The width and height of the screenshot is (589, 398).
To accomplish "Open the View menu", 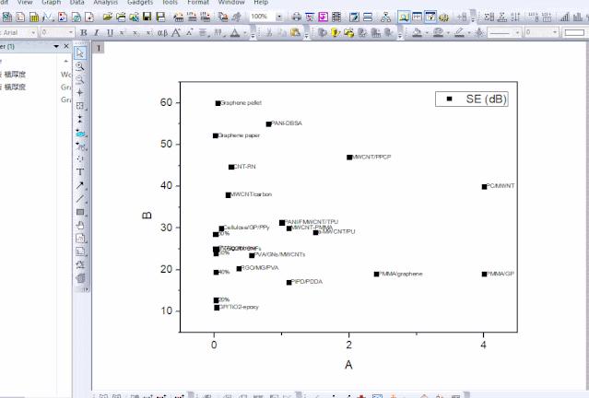I will pyautogui.click(x=25, y=2).
